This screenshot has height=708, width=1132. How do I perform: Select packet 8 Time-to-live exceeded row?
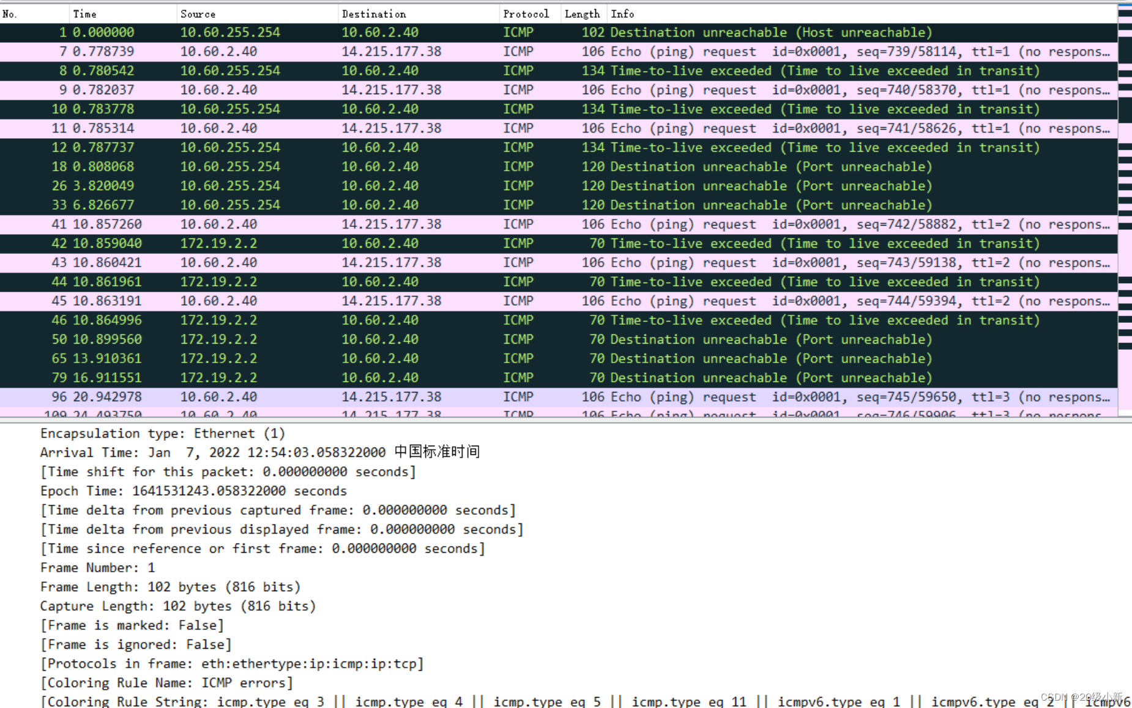point(559,71)
